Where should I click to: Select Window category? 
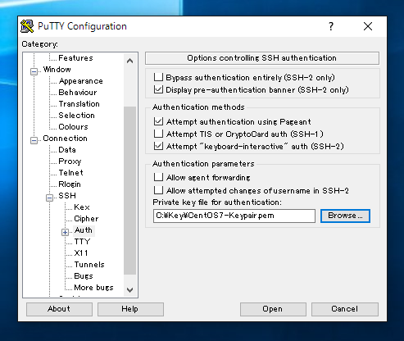pos(57,70)
